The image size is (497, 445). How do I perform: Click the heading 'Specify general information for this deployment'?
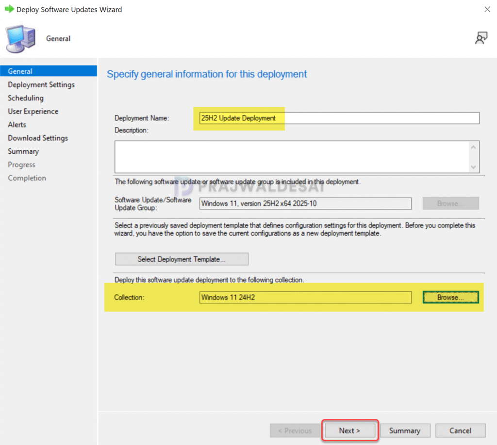point(207,74)
